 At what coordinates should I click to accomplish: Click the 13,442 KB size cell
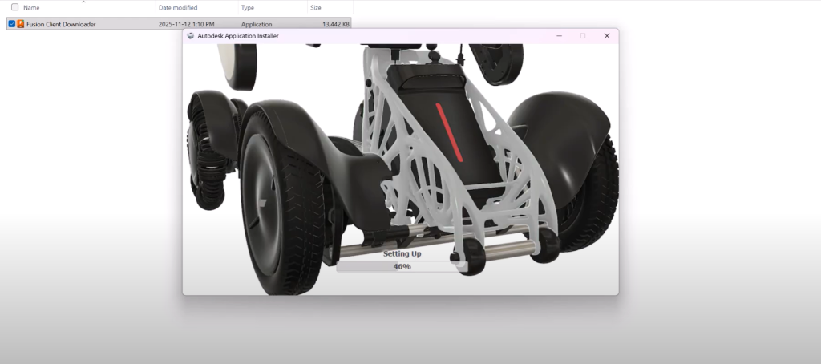click(x=335, y=24)
